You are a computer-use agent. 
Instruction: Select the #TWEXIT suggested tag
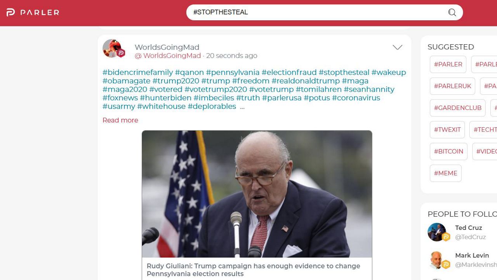coord(447,130)
